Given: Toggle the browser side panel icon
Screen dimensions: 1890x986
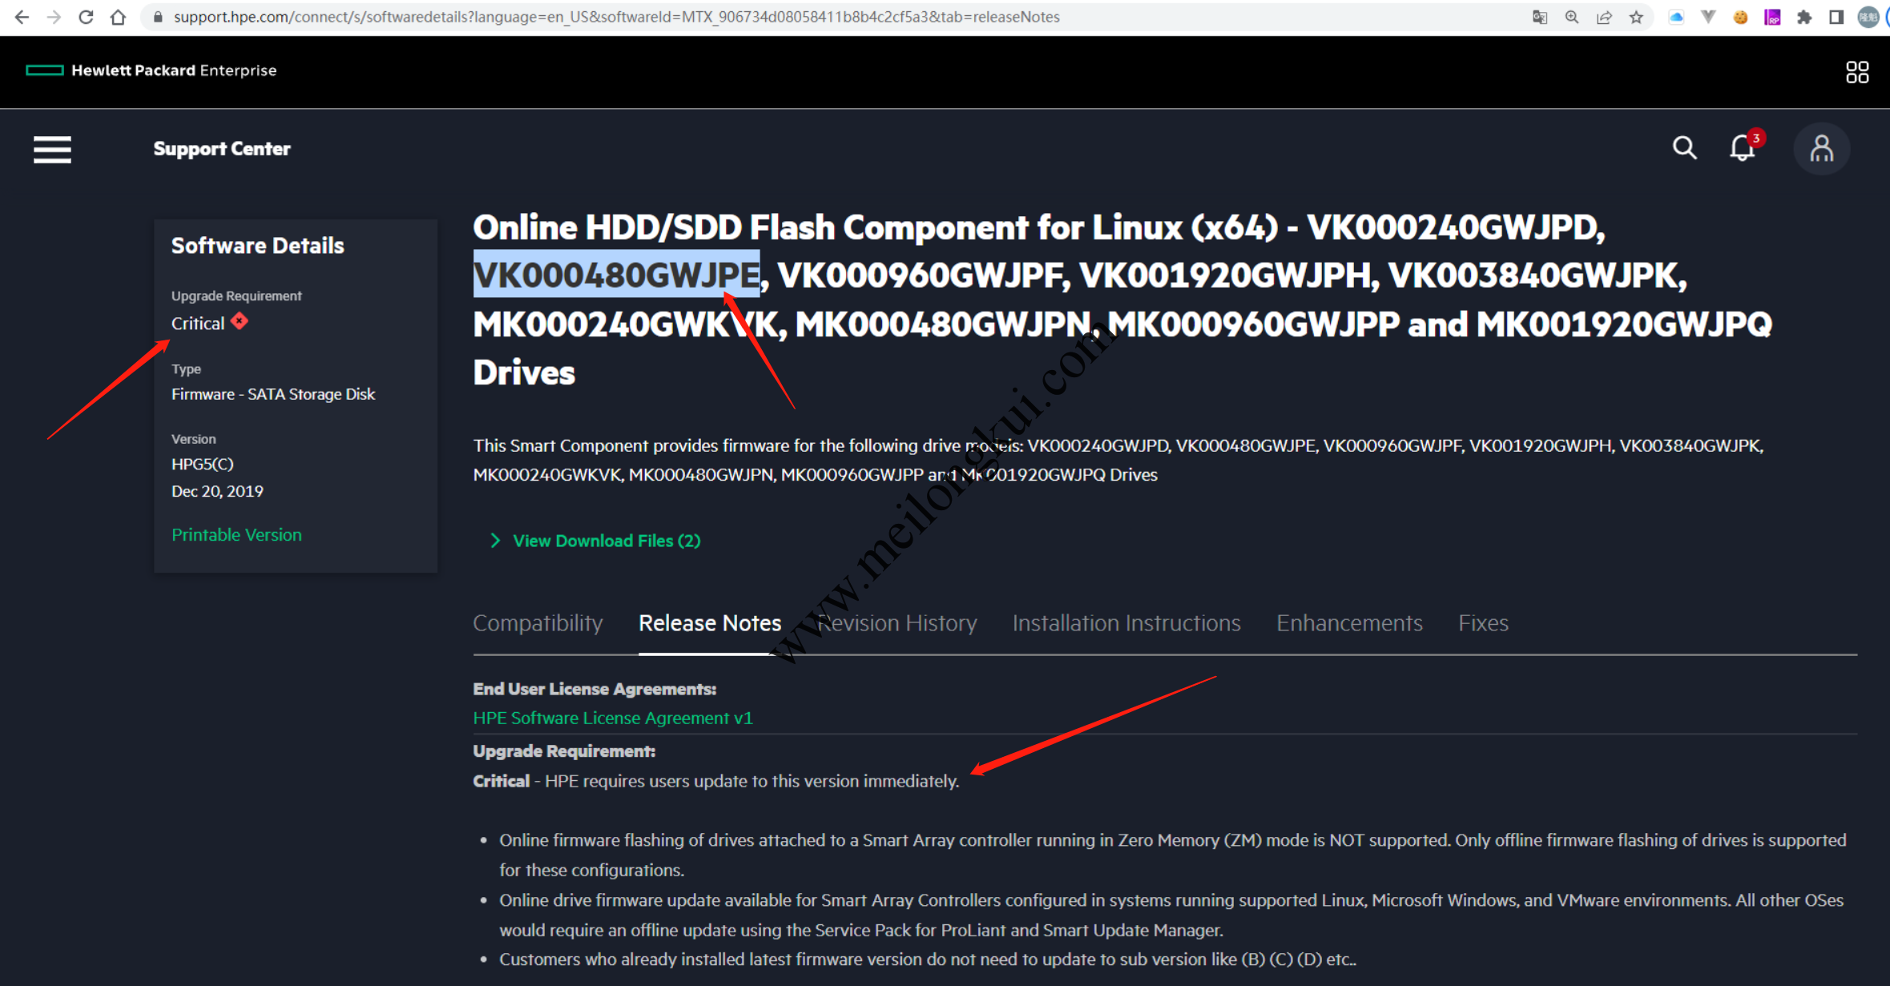Looking at the screenshot, I should [x=1836, y=17].
